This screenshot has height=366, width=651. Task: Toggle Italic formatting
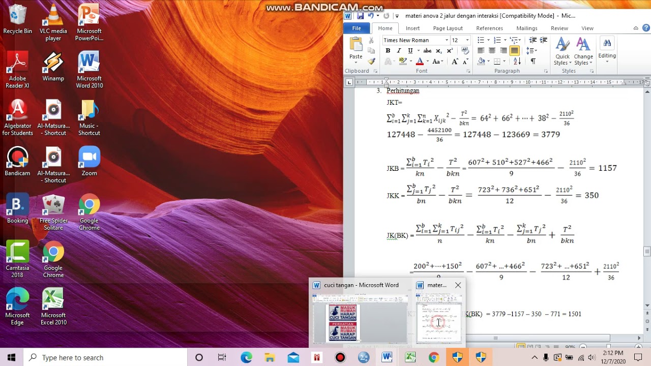point(399,51)
